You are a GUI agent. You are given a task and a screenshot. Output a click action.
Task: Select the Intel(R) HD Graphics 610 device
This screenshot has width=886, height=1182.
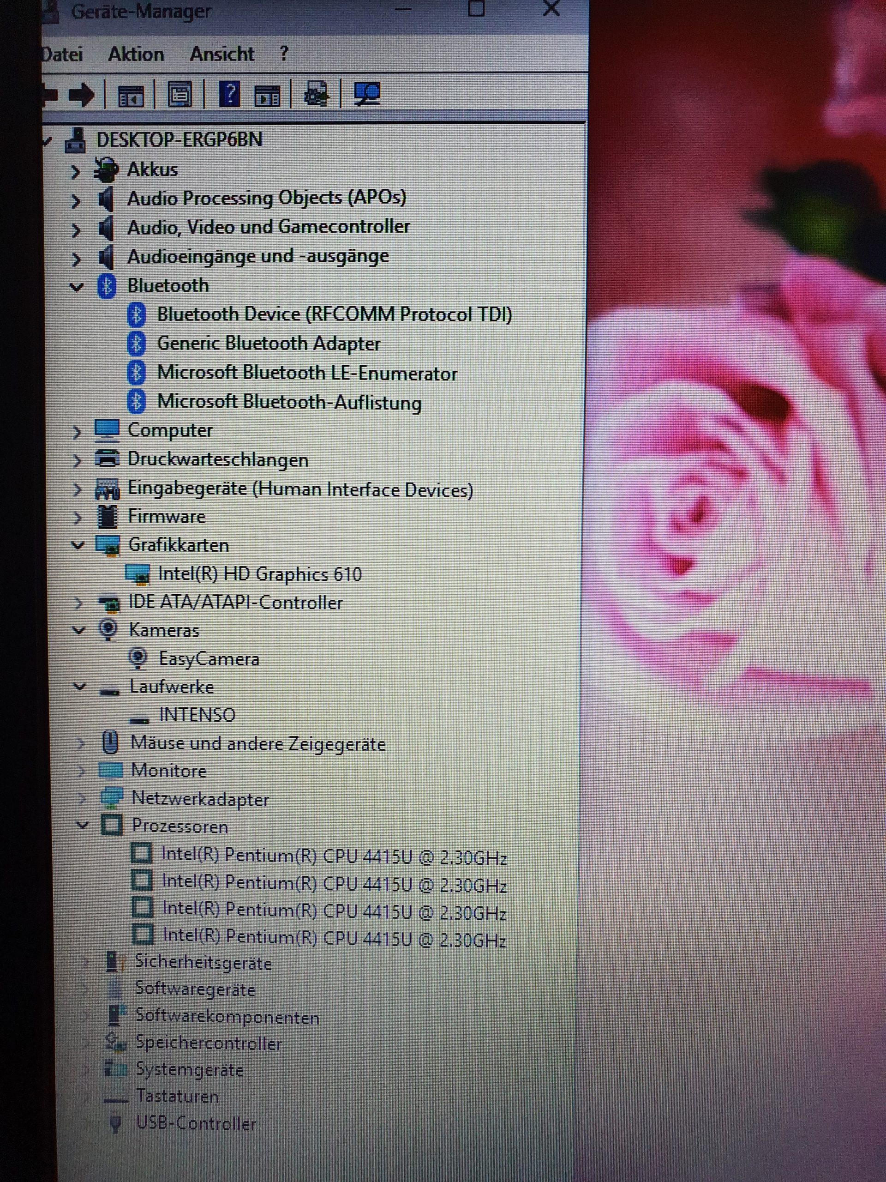[259, 574]
